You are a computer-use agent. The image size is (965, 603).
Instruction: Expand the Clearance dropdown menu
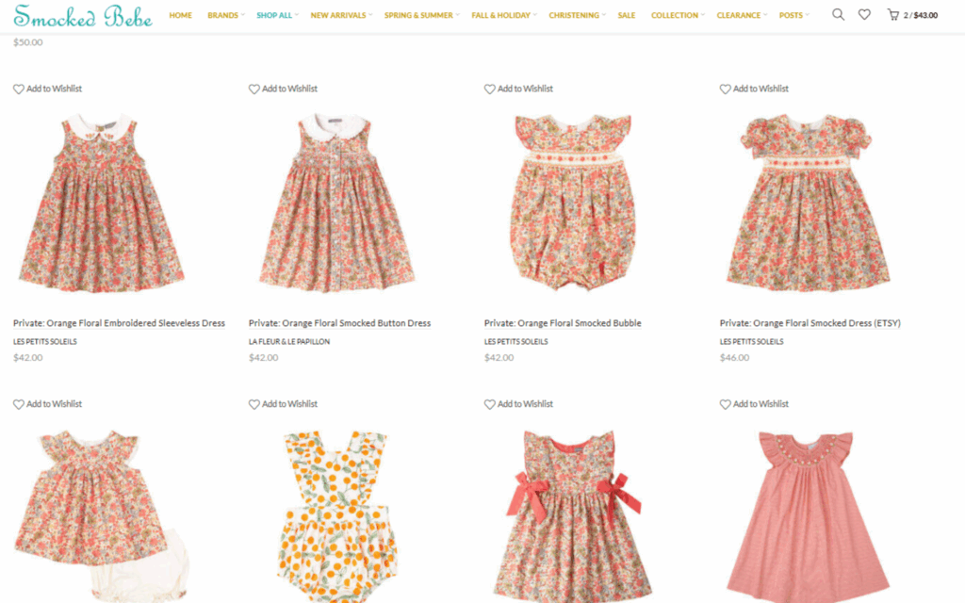(742, 15)
